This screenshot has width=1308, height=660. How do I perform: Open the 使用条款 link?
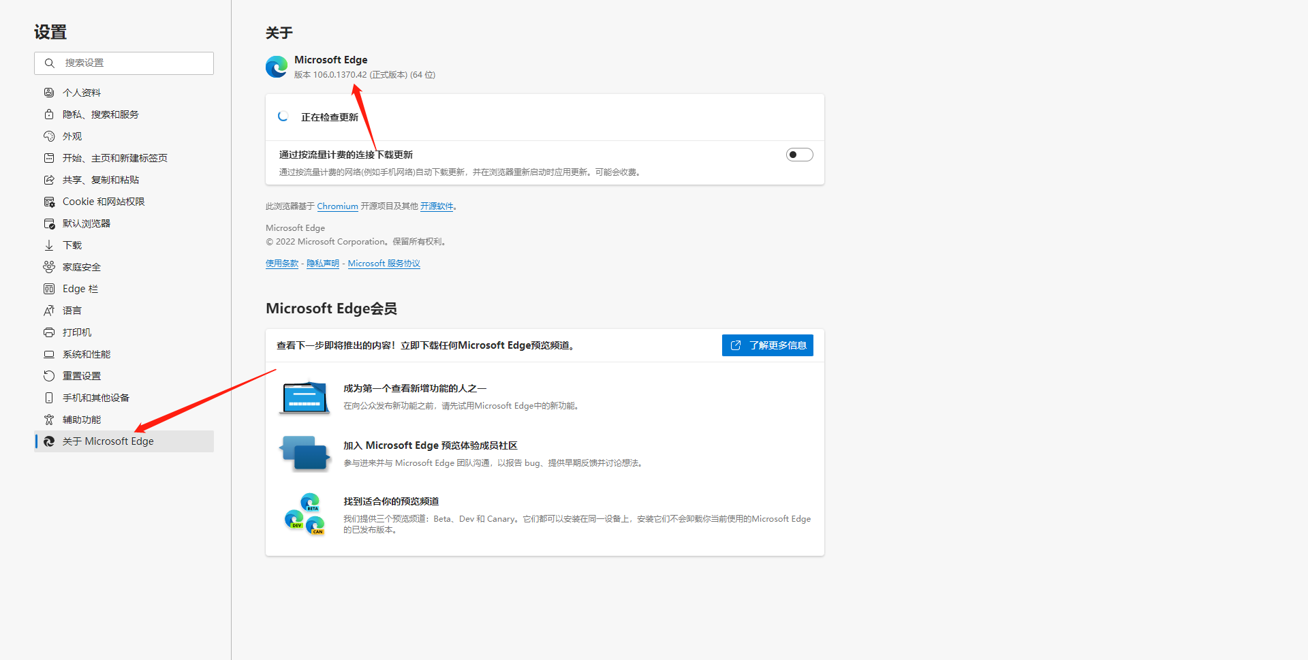[x=282, y=264]
